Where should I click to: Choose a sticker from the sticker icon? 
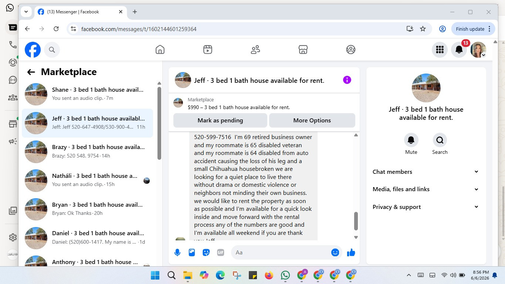[x=206, y=253]
